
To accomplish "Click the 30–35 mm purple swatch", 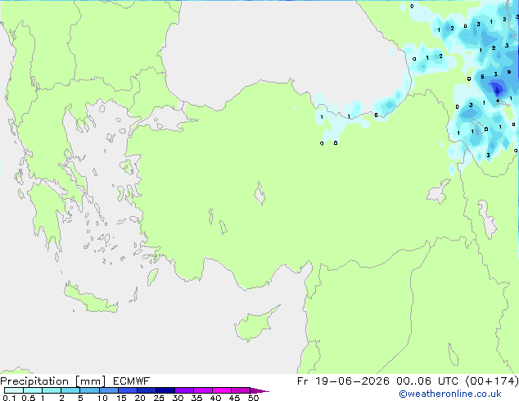I will pyautogui.click(x=183, y=390).
